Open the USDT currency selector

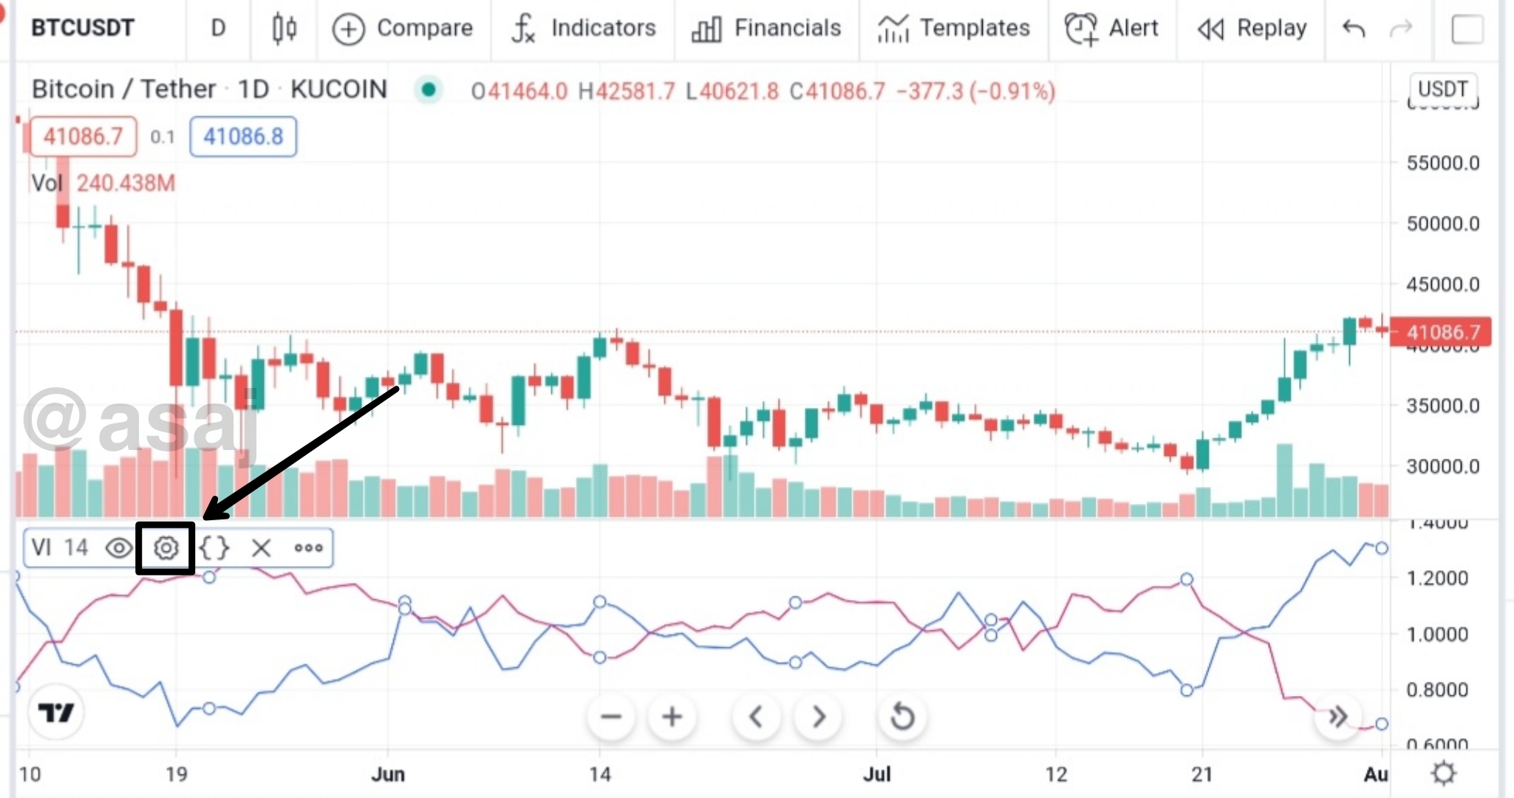click(x=1442, y=89)
